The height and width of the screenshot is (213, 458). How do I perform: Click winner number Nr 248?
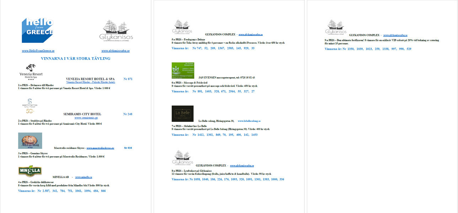point(128,114)
